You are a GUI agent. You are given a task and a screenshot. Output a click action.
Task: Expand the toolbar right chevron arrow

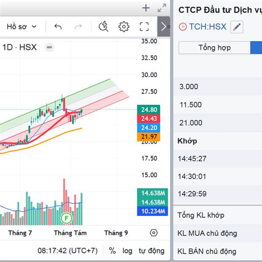164,27
